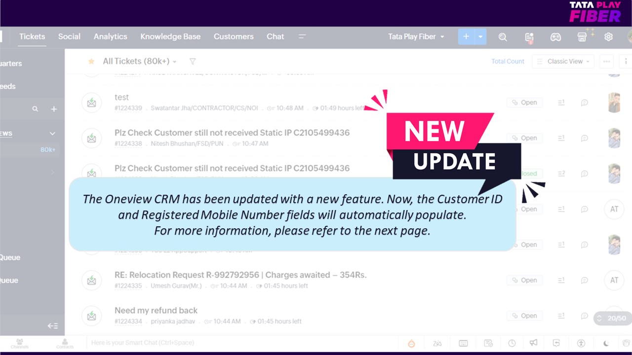Open the ticket titled 'test'

pos(122,97)
